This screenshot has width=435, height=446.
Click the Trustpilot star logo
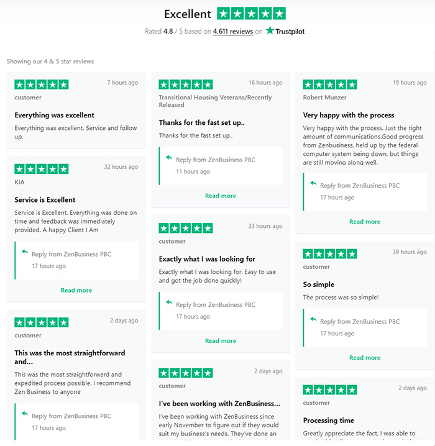tap(270, 30)
